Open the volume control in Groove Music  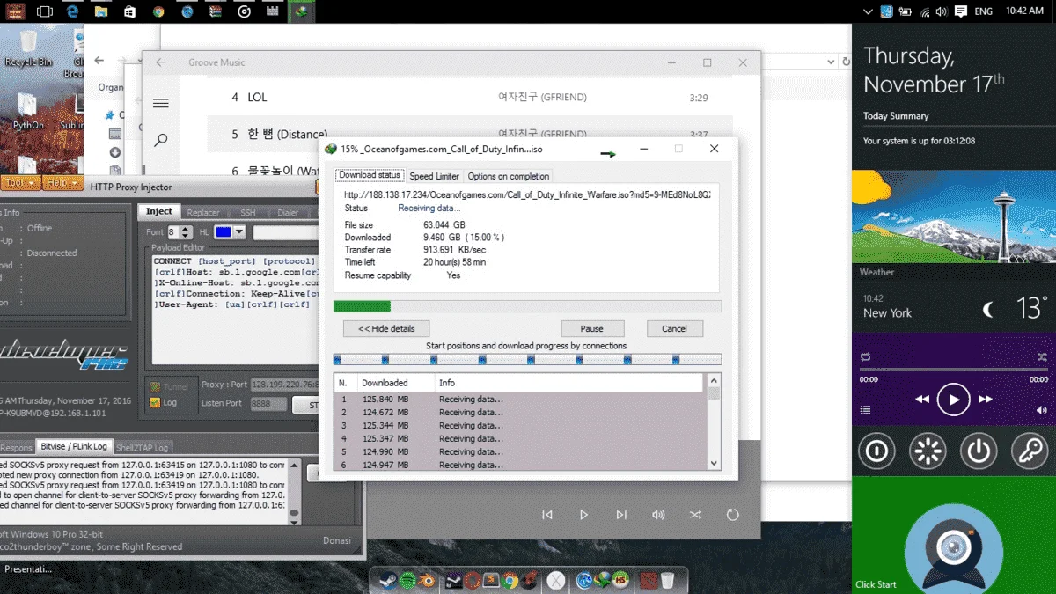658,515
